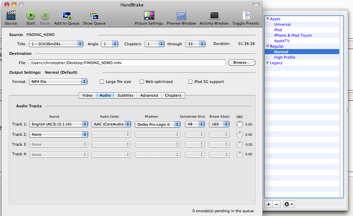The image size is (353, 216).
Task: Click the Pause encoding icon
Action: click(45, 15)
